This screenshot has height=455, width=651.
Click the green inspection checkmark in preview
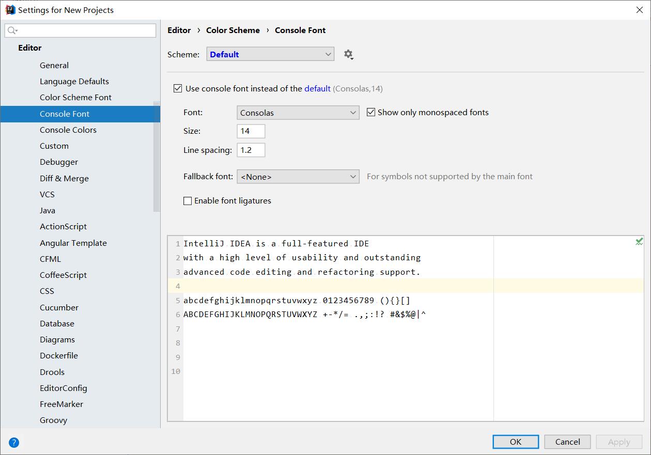pos(639,241)
